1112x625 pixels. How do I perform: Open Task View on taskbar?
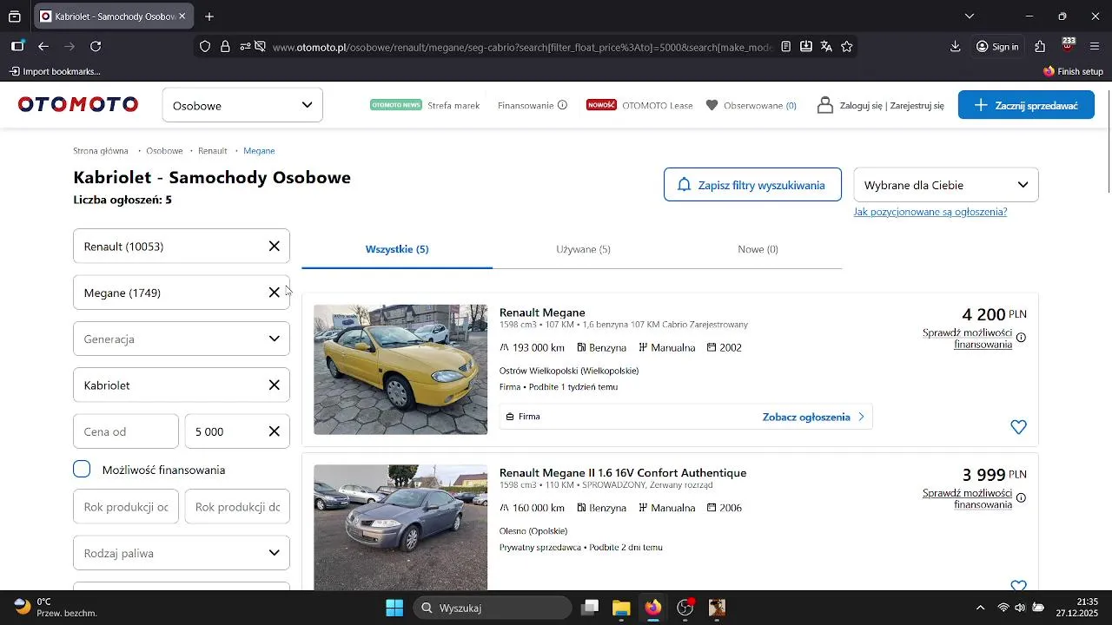590,608
